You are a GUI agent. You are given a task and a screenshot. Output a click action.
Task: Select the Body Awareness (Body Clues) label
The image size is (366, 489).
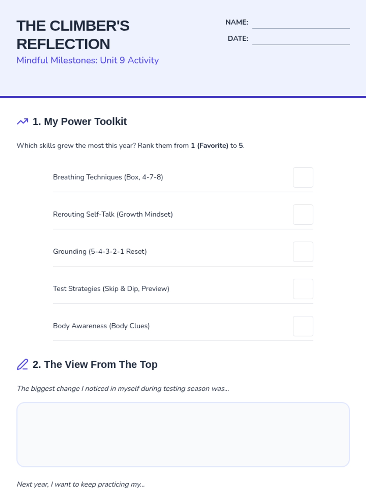tap(101, 326)
